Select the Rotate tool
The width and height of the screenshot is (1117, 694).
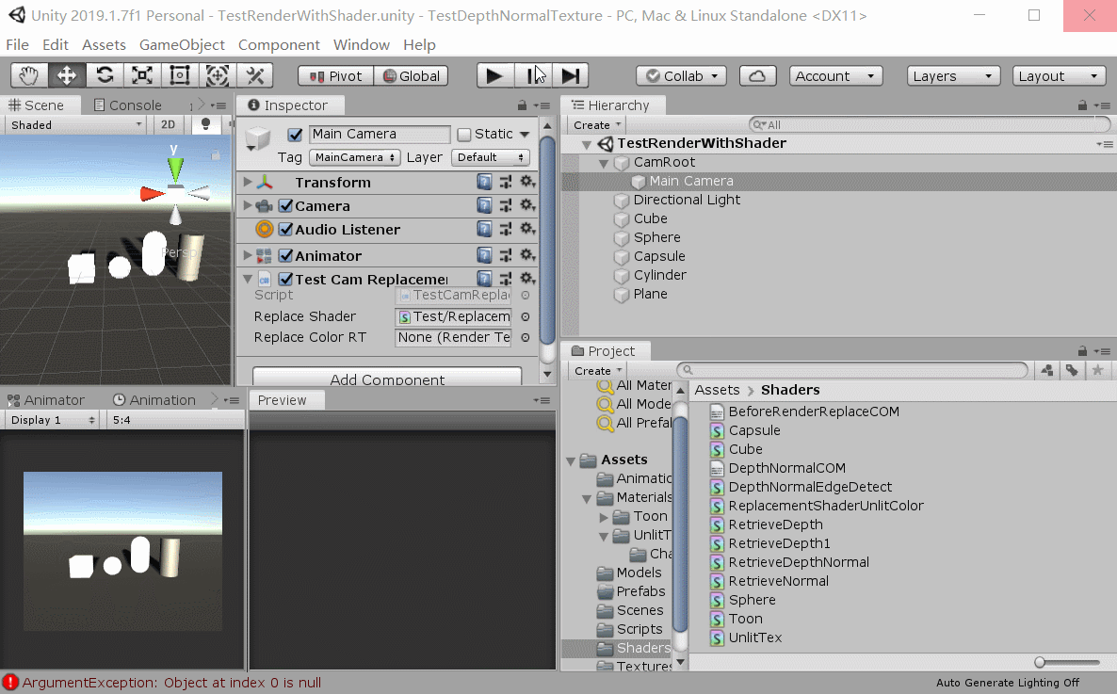tap(105, 75)
